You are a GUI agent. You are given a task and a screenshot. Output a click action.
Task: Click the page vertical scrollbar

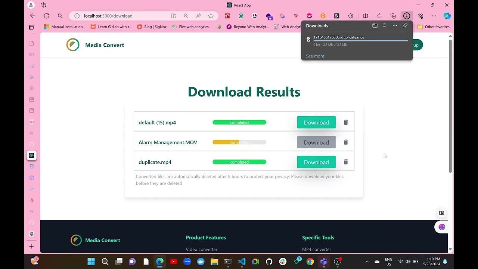pos(450,105)
